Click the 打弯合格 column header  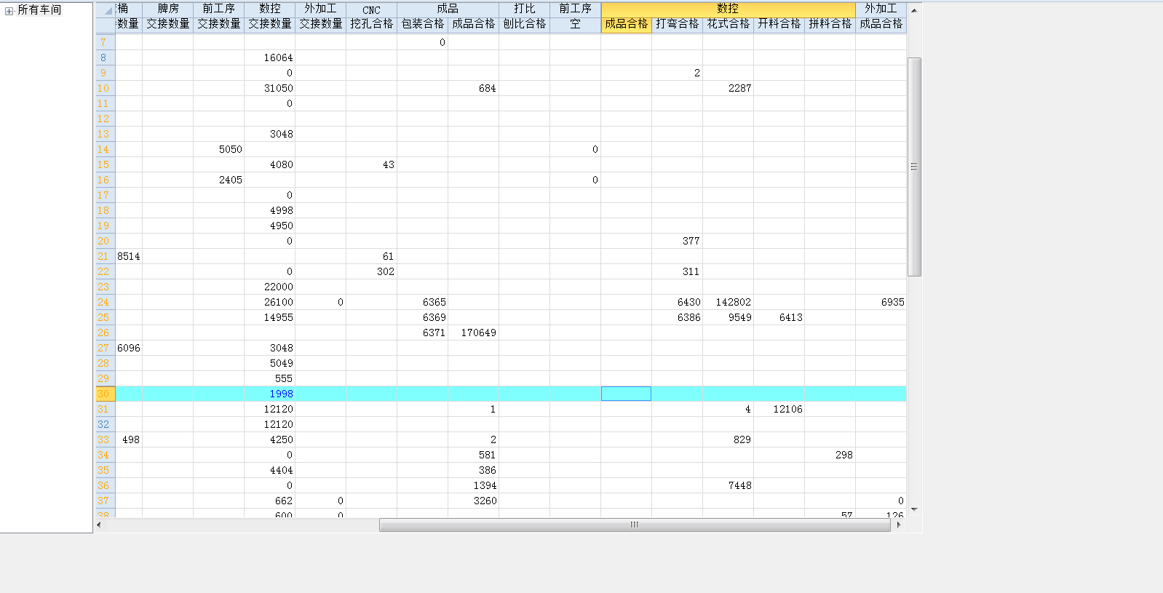click(677, 24)
